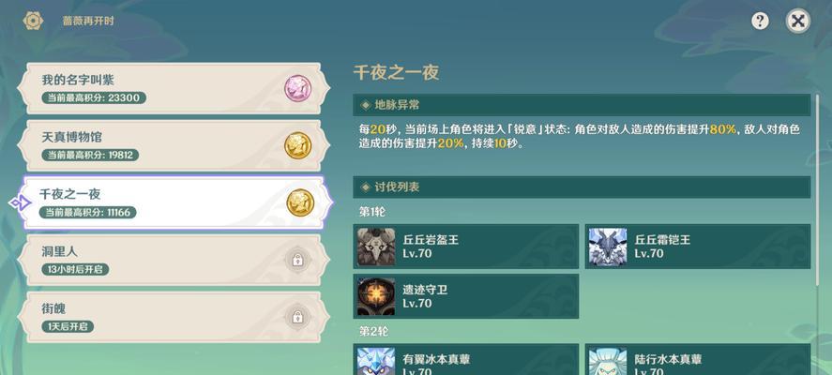Screen dimensions: 832x375
Task: Close the event panel with X
Action: 798,22
